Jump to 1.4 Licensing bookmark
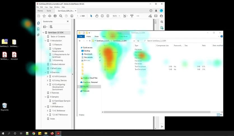Image resolution: width=234 pixels, height=136 pixels. [x=57, y=60]
